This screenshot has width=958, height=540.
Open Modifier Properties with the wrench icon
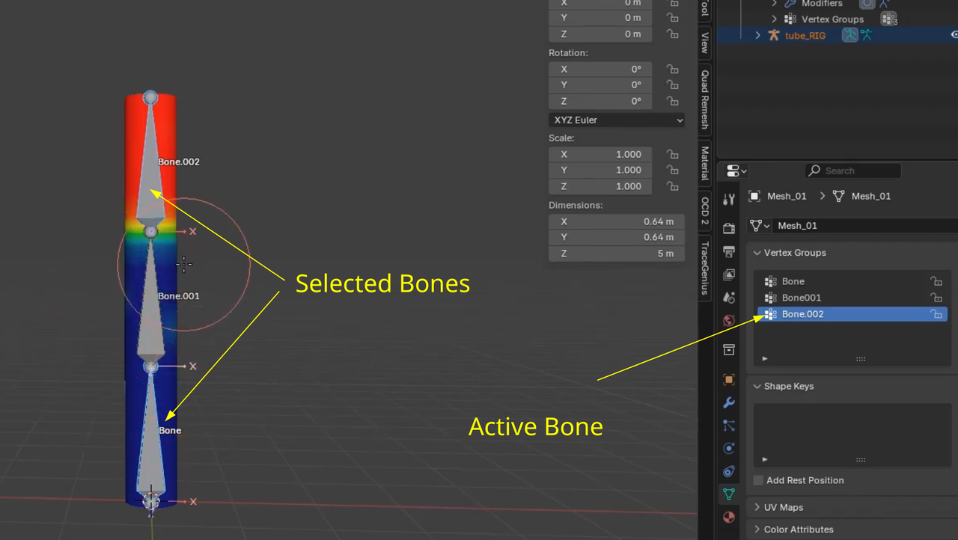click(729, 402)
